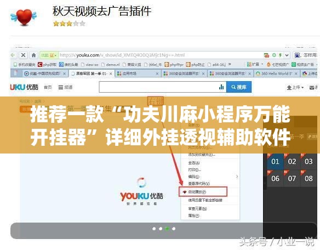Image resolution: width=320 pixels, height=250 pixels.
Task: Open the 频道 channels hamburger menu
Action: coord(65,87)
